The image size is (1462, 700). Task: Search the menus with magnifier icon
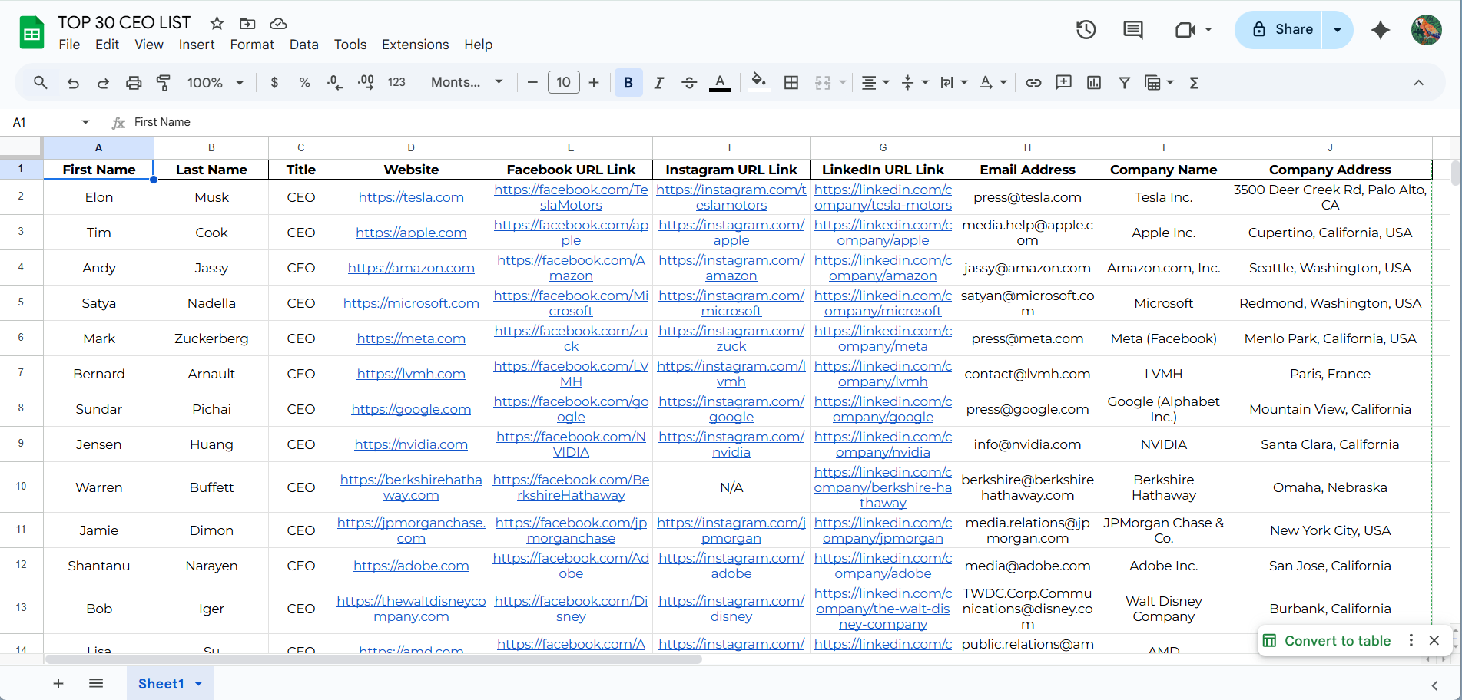(41, 82)
